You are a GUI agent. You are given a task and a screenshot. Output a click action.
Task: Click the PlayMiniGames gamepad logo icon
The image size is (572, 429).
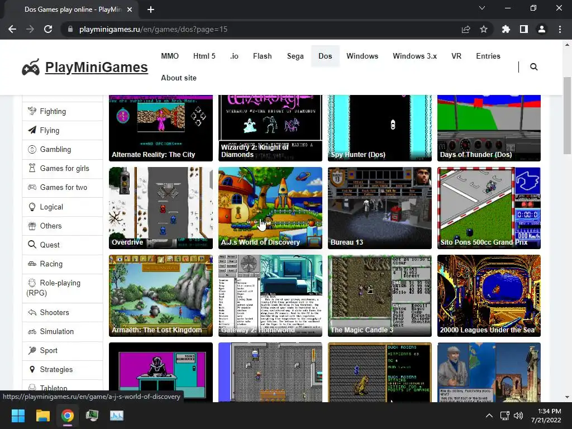pos(31,68)
